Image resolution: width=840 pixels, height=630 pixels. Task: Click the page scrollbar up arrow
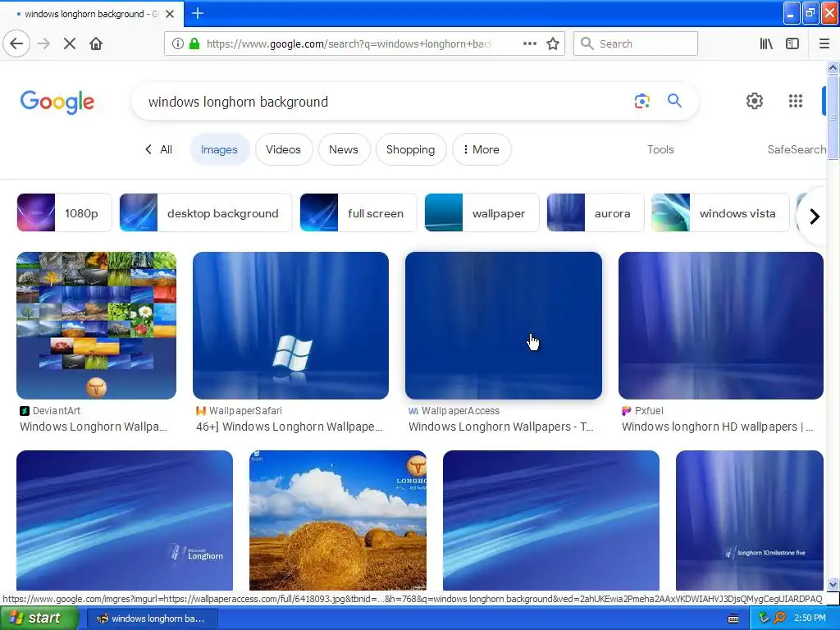pos(833,67)
